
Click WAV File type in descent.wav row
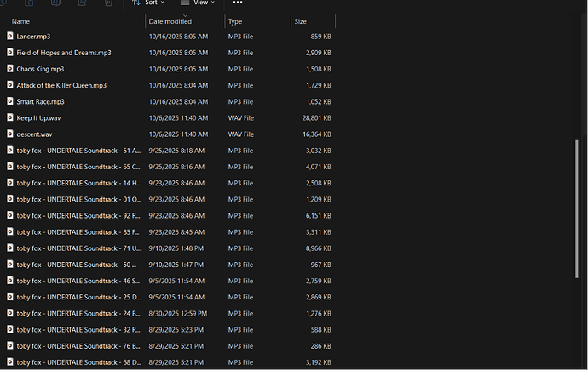(x=241, y=134)
